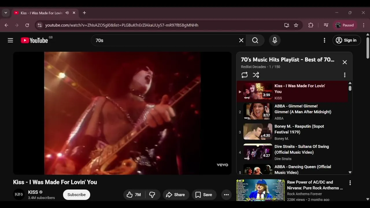Click the Dire Straits channel name text

[283, 159]
